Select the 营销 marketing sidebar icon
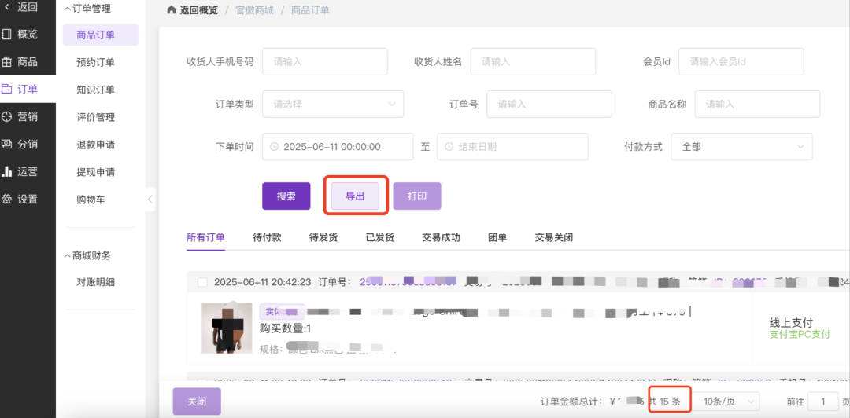 pos(7,116)
